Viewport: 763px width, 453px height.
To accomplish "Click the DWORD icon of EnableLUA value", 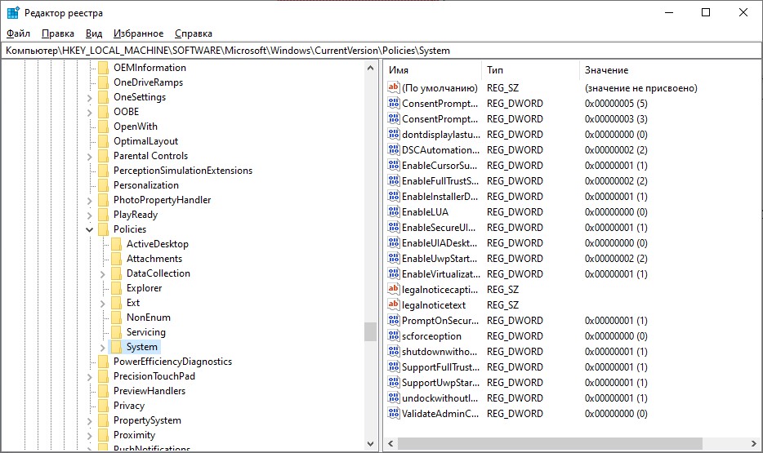I will click(x=393, y=211).
